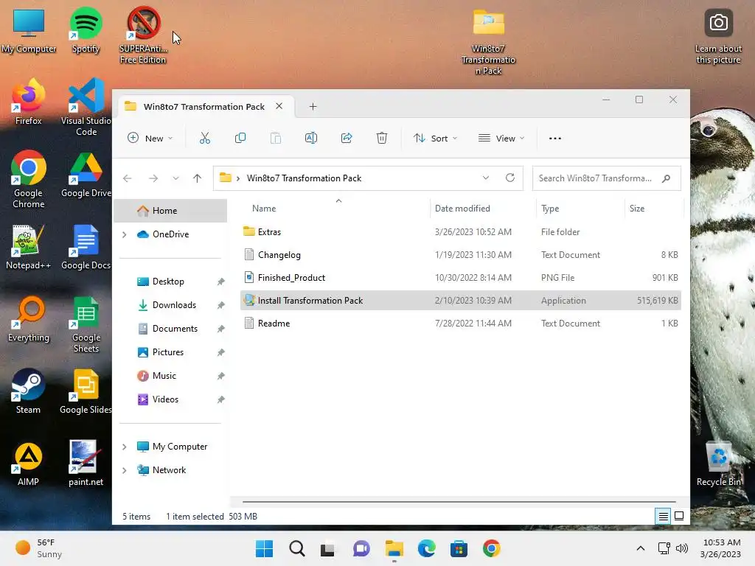
Task: Select the Recycle Bin desktop icon
Action: tap(718, 464)
